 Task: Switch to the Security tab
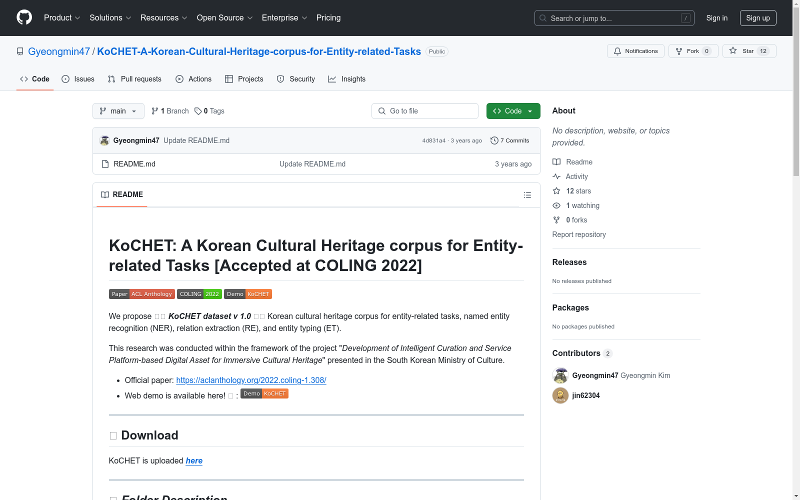[296, 79]
